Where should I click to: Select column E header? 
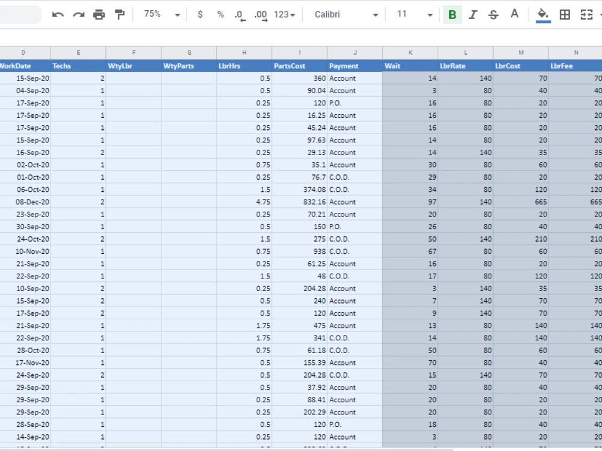pos(78,52)
